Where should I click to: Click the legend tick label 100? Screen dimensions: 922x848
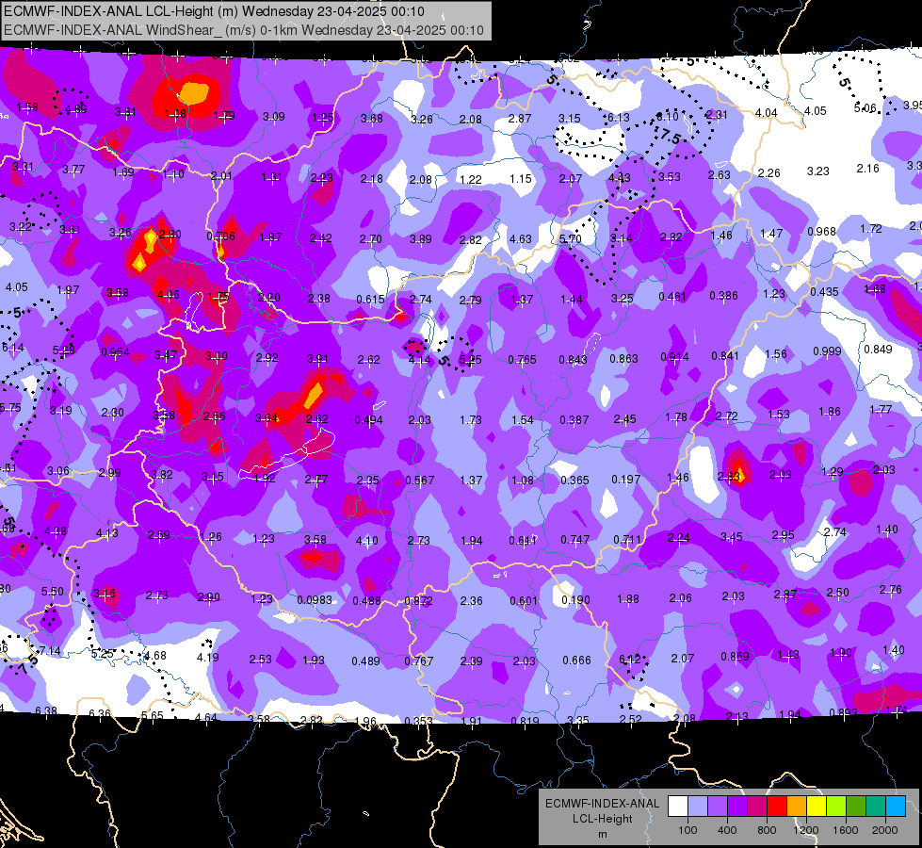tap(688, 830)
